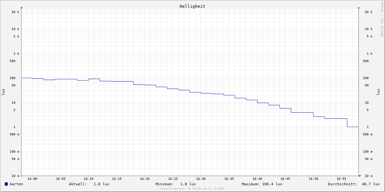
Task: Click the Maximum 100.4 lux value
Action: point(272,184)
